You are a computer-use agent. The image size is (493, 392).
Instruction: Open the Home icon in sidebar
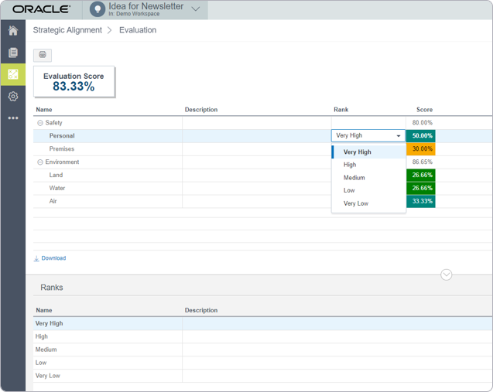(x=13, y=30)
